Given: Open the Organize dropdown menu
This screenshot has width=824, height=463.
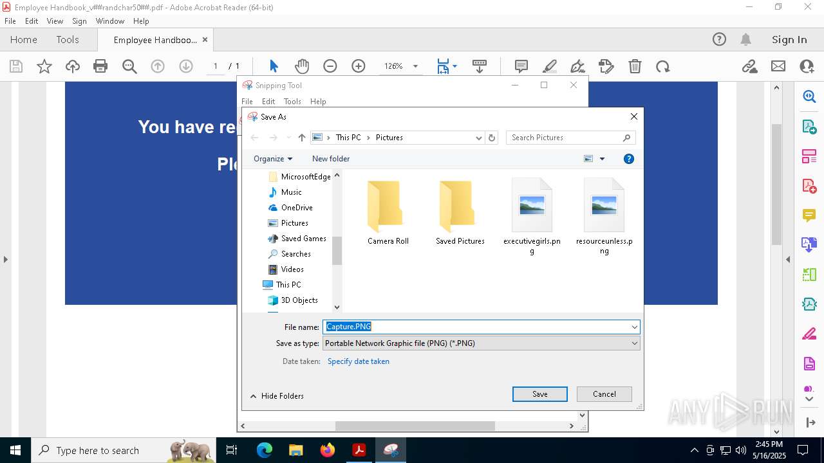Looking at the screenshot, I should 273,159.
